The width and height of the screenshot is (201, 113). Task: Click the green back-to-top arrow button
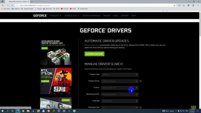tap(193, 107)
